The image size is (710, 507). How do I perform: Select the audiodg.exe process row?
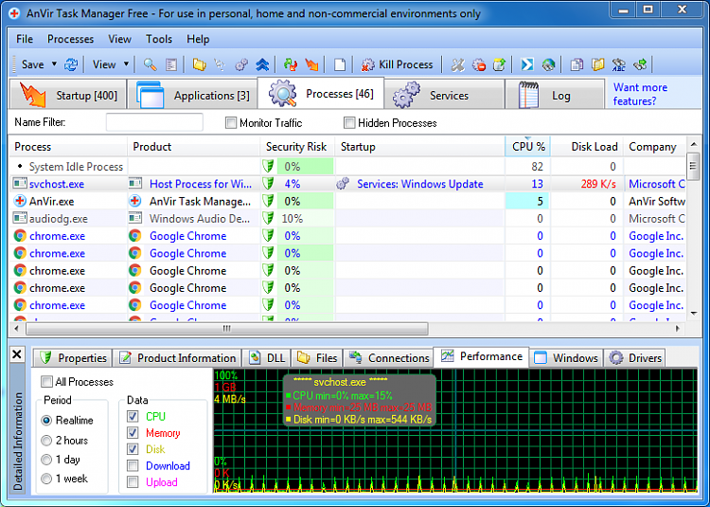pos(346,218)
